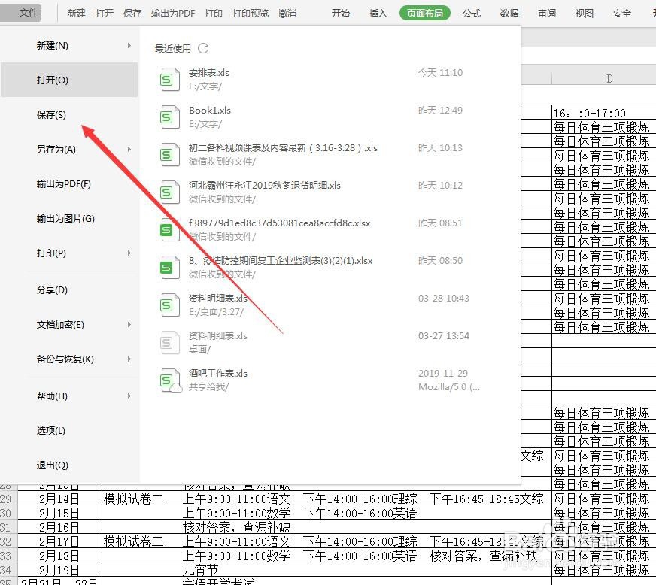656x585 pixels.
Task: Click the Undo (撤销) icon
Action: coord(287,12)
